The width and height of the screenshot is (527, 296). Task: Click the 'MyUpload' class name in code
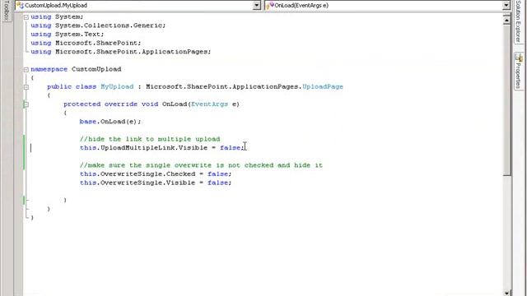point(117,86)
